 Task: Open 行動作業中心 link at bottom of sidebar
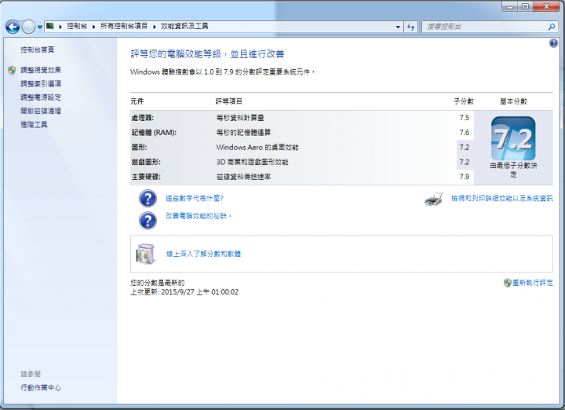click(x=41, y=388)
